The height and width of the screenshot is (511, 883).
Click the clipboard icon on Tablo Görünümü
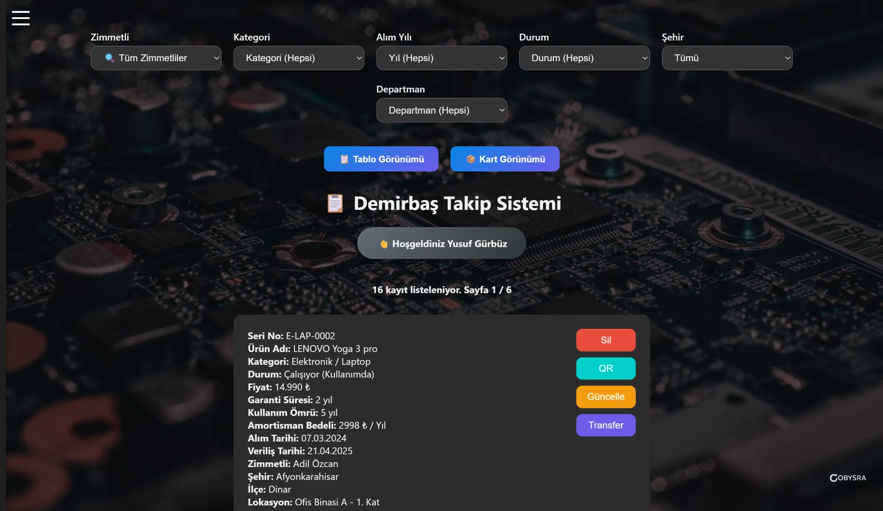[344, 159]
